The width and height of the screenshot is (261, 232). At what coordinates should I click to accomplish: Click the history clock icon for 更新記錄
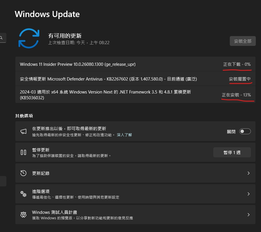(x=23, y=173)
